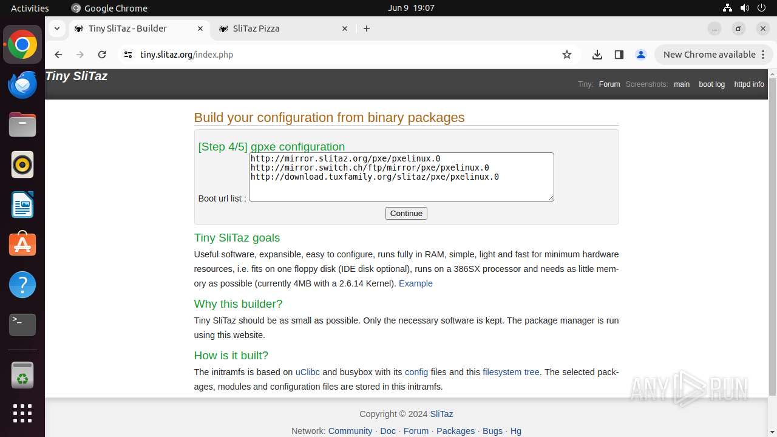
Task: Open Rhythmbox music player in dock
Action: 22,164
